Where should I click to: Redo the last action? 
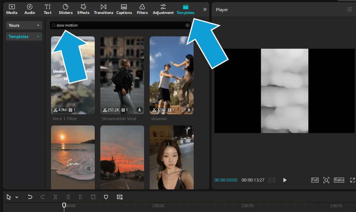43,197
